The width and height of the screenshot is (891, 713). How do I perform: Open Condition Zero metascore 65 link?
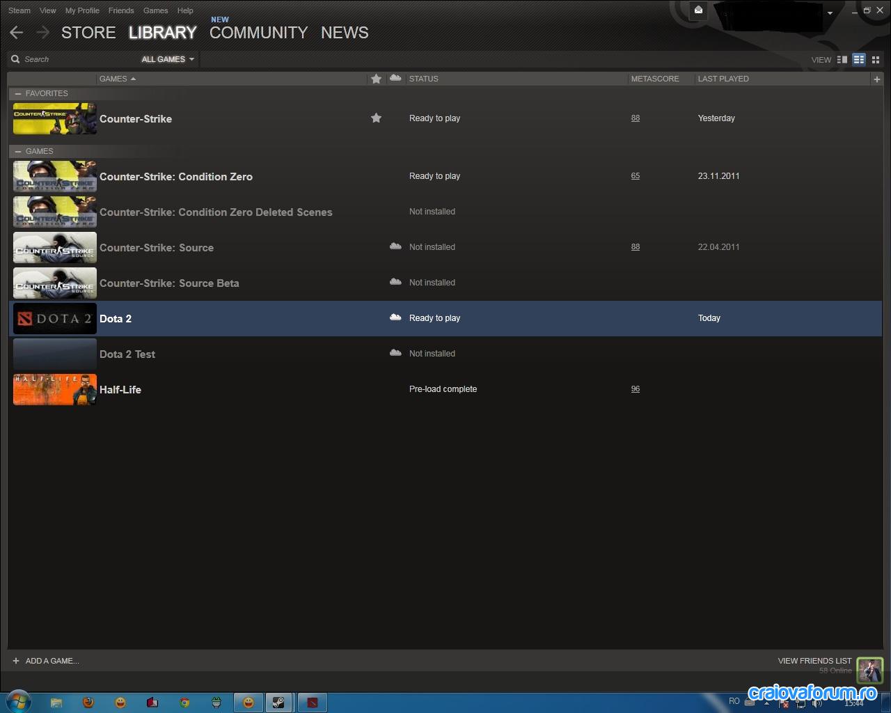636,176
